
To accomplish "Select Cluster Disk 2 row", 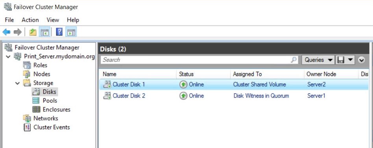I will (234, 96).
